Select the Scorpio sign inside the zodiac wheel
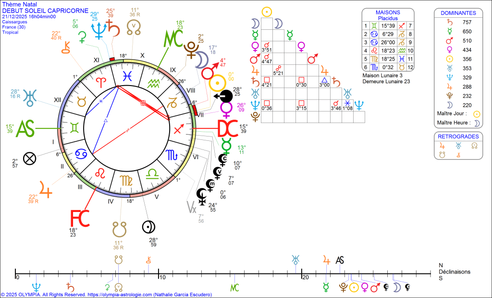 (x=172, y=155)
